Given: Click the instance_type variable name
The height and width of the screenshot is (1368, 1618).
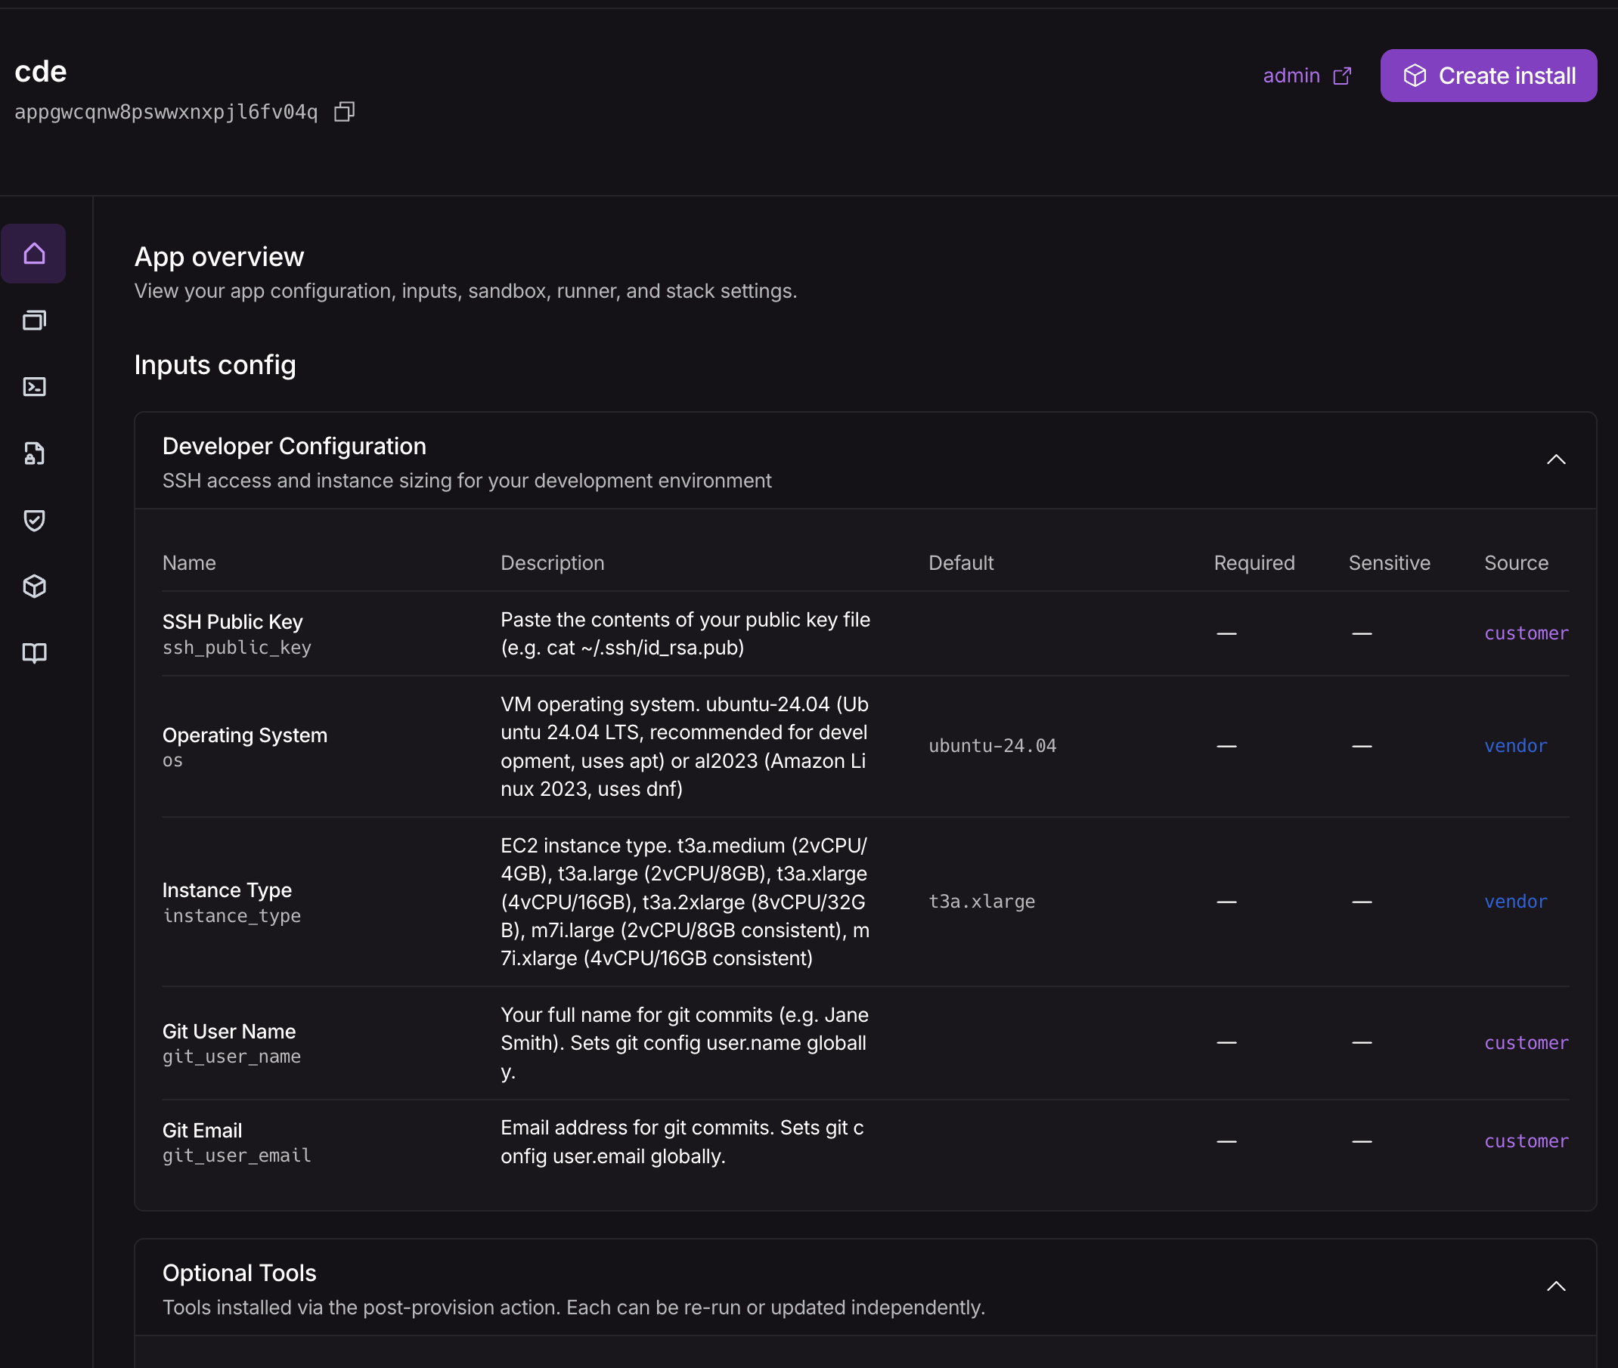Looking at the screenshot, I should (231, 916).
